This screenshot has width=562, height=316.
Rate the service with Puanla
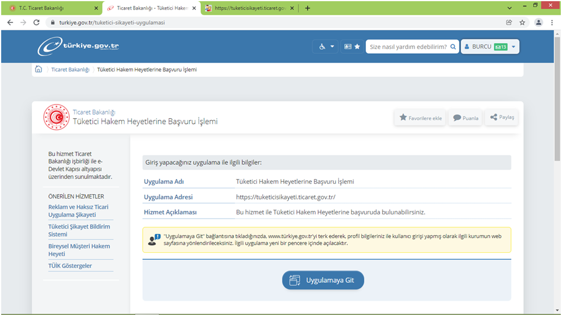[x=465, y=118]
